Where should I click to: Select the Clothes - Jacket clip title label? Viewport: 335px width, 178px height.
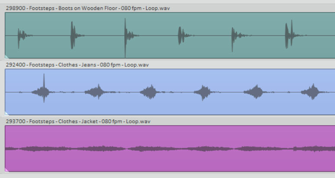(78, 121)
